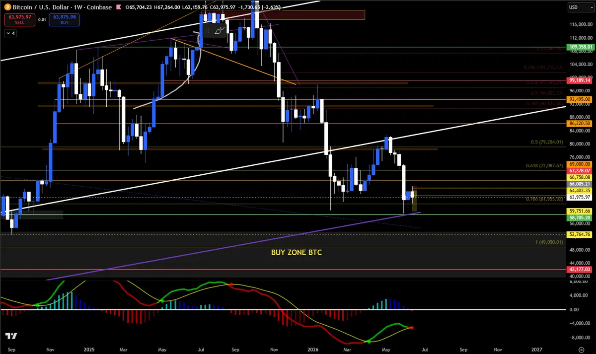Click the 0.01 spread value between Sell and Buy
This screenshot has height=354, width=596.
click(42, 20)
